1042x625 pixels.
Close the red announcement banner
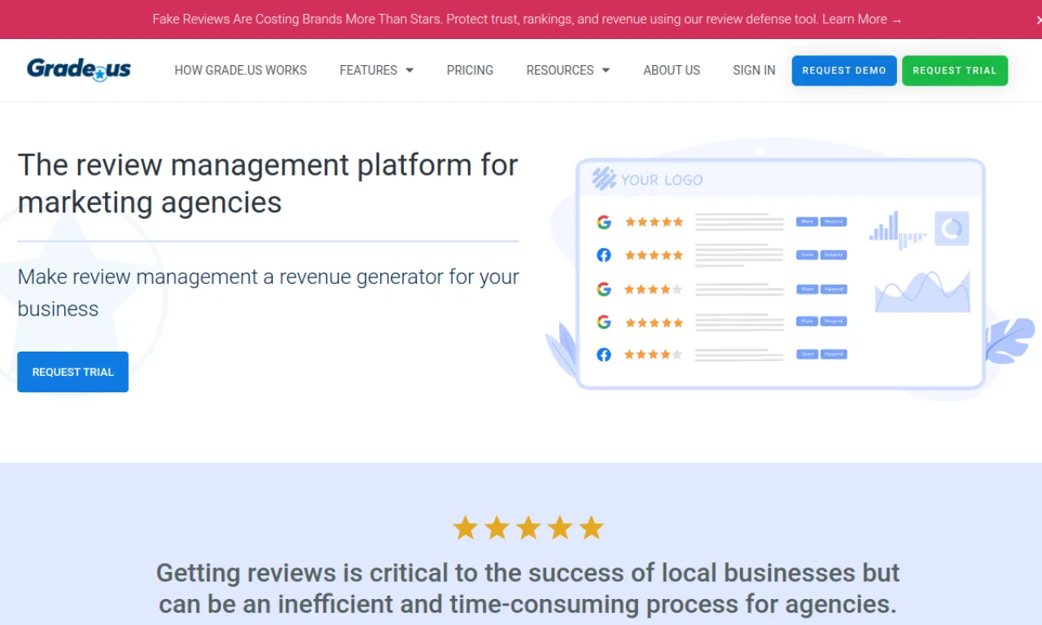(x=1038, y=19)
